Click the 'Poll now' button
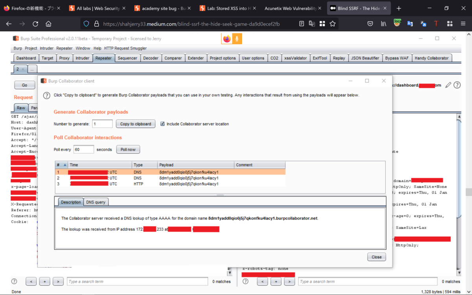This screenshot has height=295, width=472. point(128,149)
